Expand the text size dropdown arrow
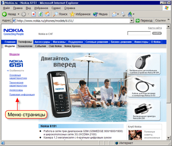The height and width of the screenshot is (146, 172). [x=133, y=14]
